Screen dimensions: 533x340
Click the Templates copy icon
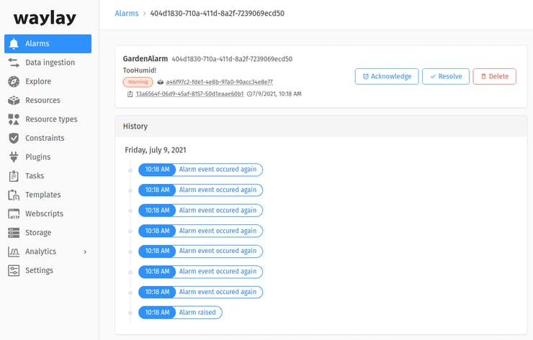[x=14, y=195]
